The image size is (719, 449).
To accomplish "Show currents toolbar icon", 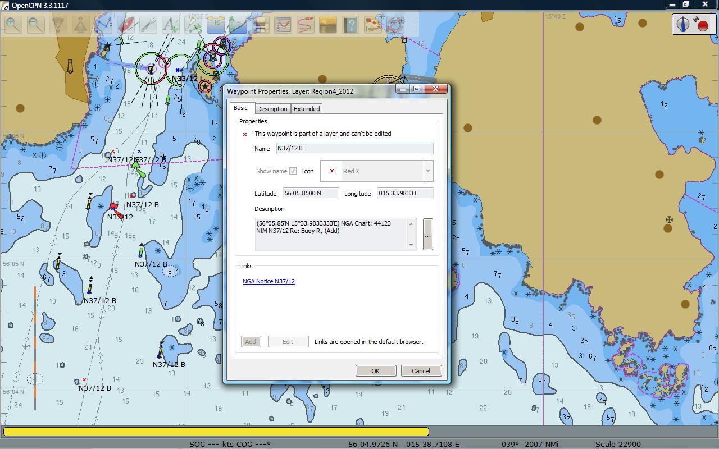I will pos(216,25).
